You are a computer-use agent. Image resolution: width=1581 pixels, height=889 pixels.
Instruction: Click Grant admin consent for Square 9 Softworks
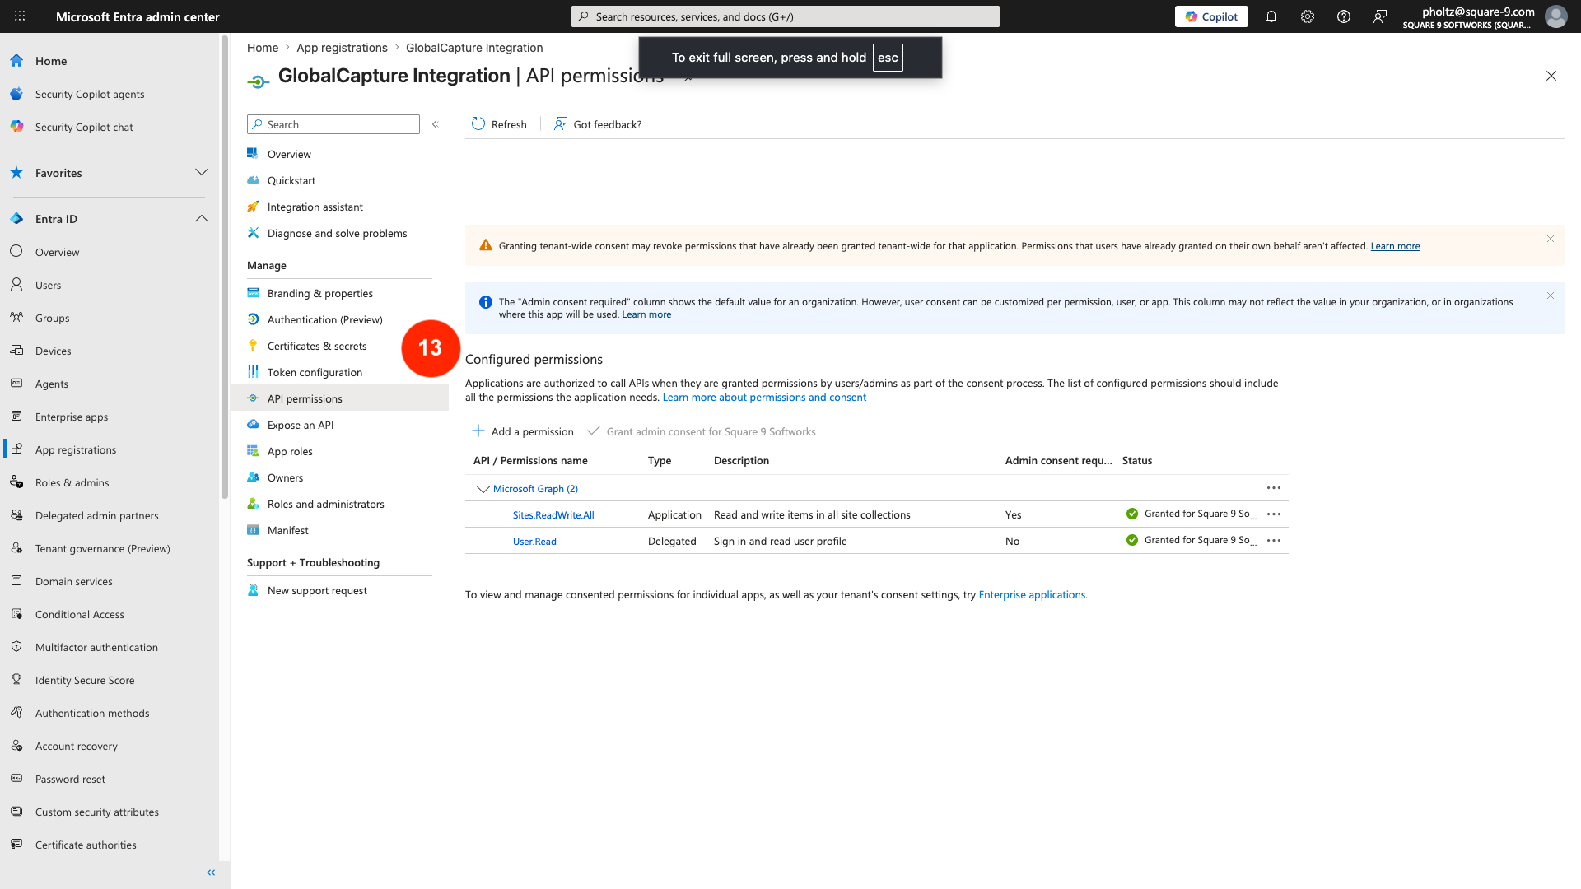point(702,431)
